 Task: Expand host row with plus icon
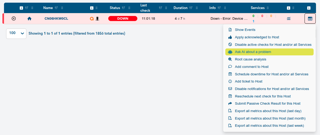pyautogui.click(x=14, y=19)
